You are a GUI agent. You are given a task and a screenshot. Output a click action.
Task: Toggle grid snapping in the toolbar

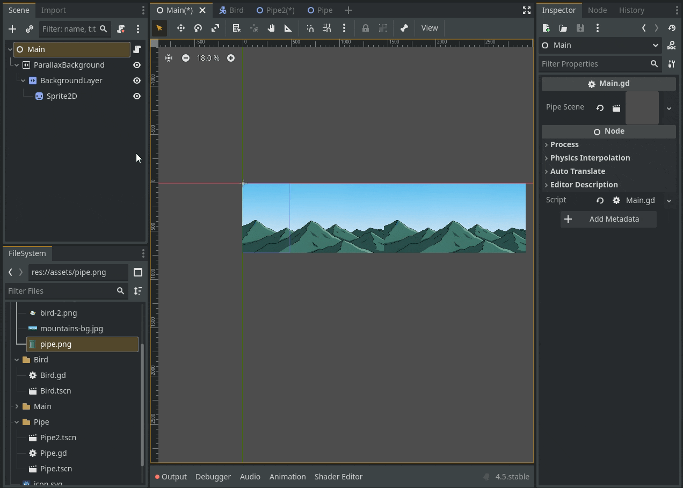[x=327, y=28]
